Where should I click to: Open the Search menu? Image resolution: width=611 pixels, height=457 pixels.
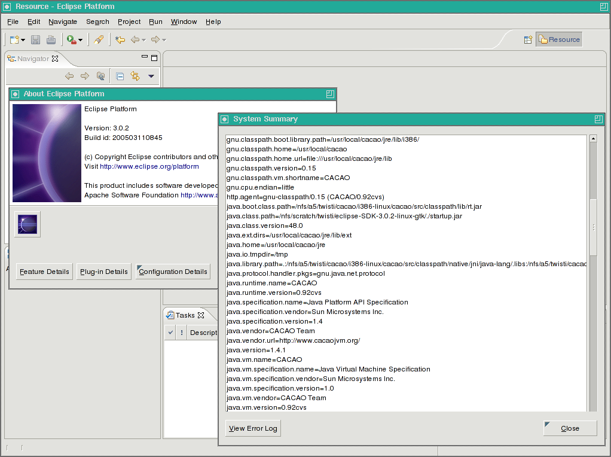97,22
